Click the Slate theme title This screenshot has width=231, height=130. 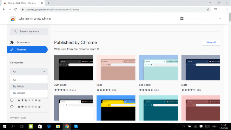[184, 85]
